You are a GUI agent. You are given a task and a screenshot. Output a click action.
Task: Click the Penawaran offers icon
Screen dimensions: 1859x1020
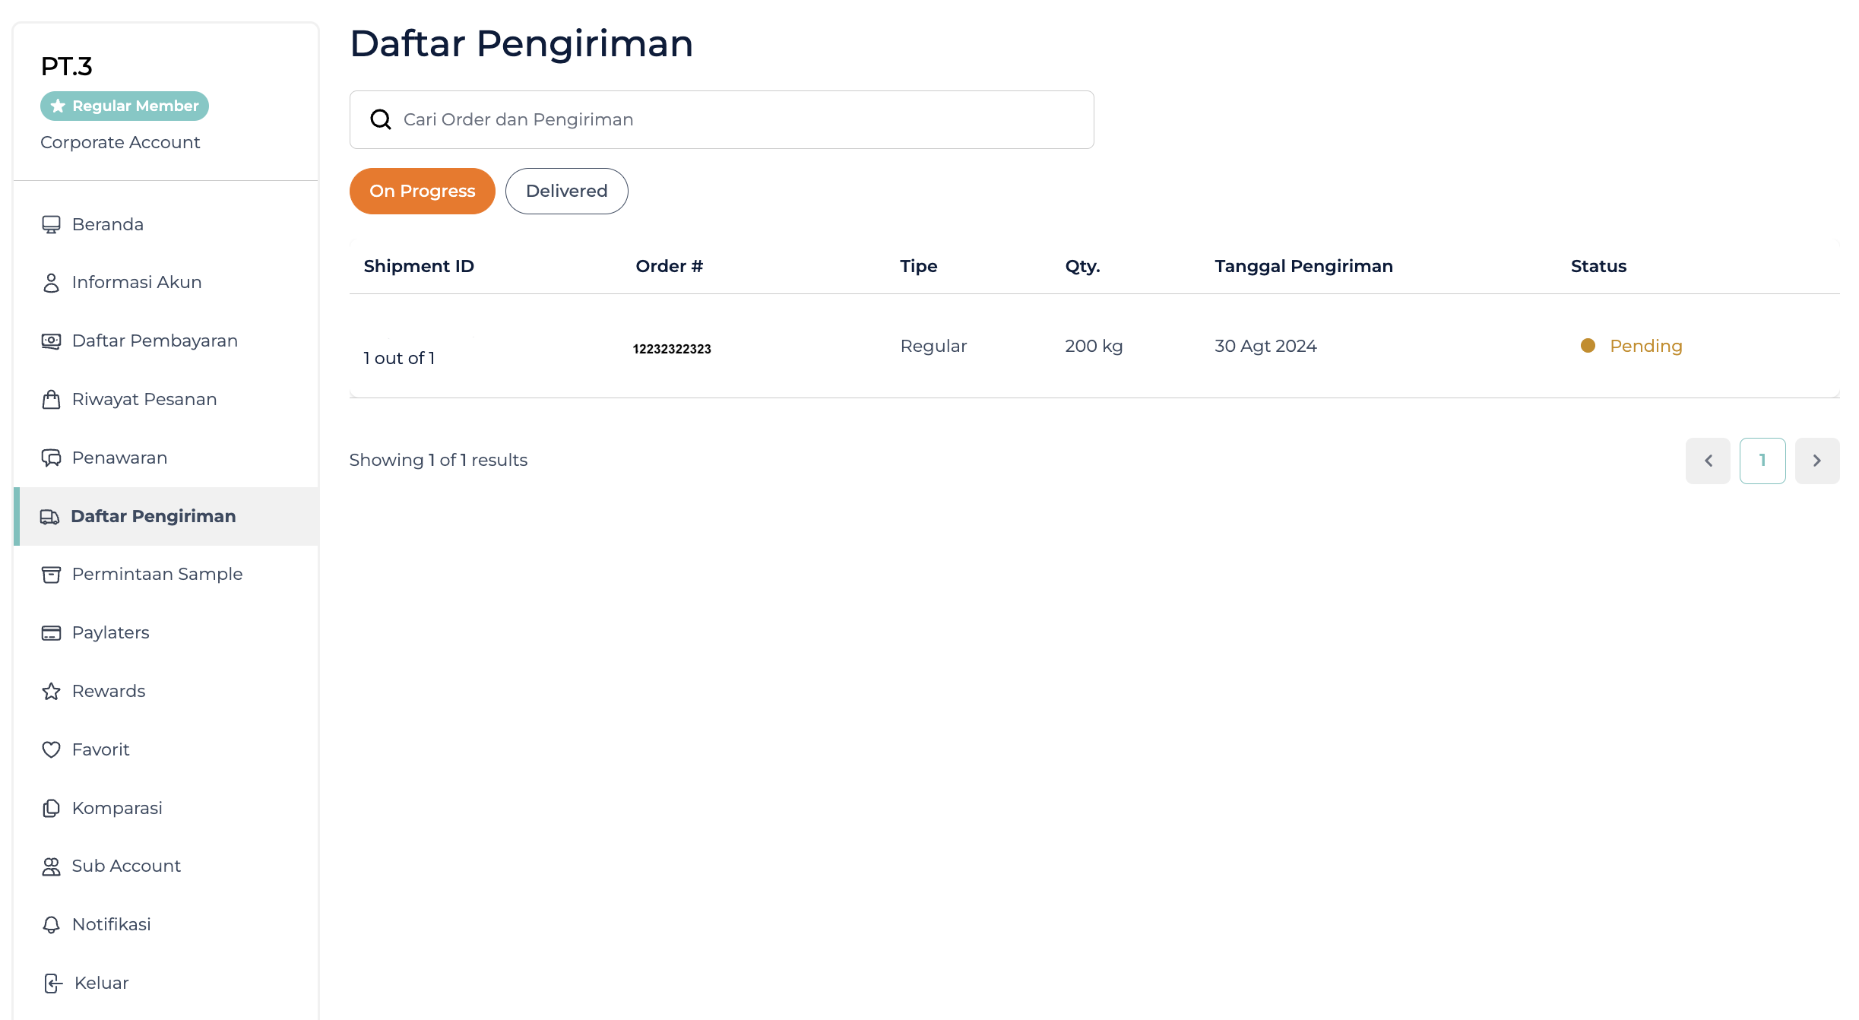tap(50, 458)
